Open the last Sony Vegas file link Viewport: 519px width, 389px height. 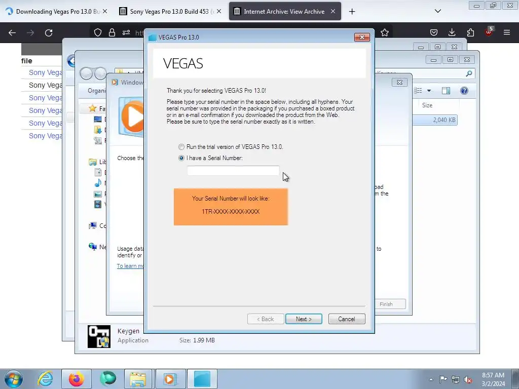click(x=45, y=136)
